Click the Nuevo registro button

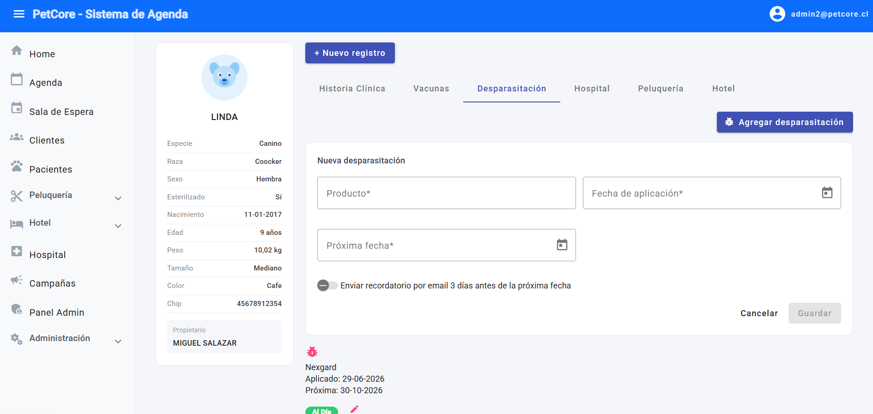[350, 53]
